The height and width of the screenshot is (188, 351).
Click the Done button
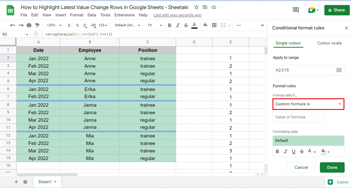point(332,167)
